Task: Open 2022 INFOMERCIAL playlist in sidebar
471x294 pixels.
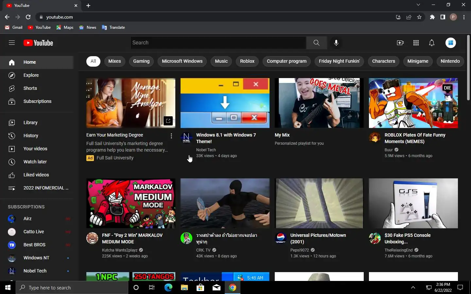Action: [37, 188]
